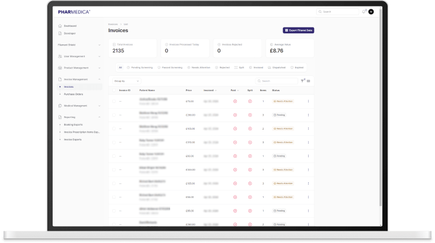Click the global search field in top bar

coord(337,12)
